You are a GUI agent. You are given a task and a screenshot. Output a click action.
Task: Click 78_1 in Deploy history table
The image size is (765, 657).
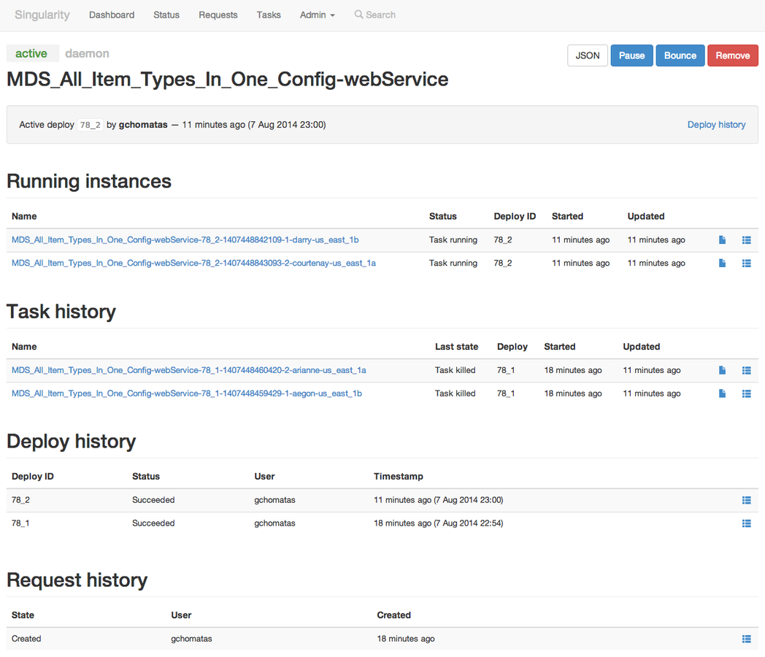pyautogui.click(x=20, y=523)
